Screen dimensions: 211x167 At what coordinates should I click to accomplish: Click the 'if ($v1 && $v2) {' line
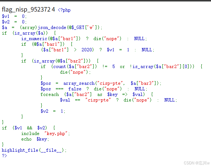(x=28, y=128)
